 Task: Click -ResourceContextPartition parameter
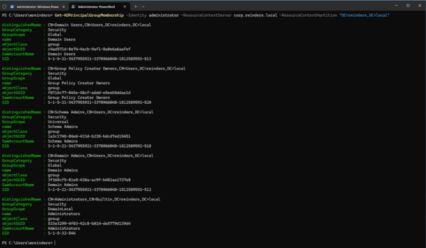tap(308, 15)
